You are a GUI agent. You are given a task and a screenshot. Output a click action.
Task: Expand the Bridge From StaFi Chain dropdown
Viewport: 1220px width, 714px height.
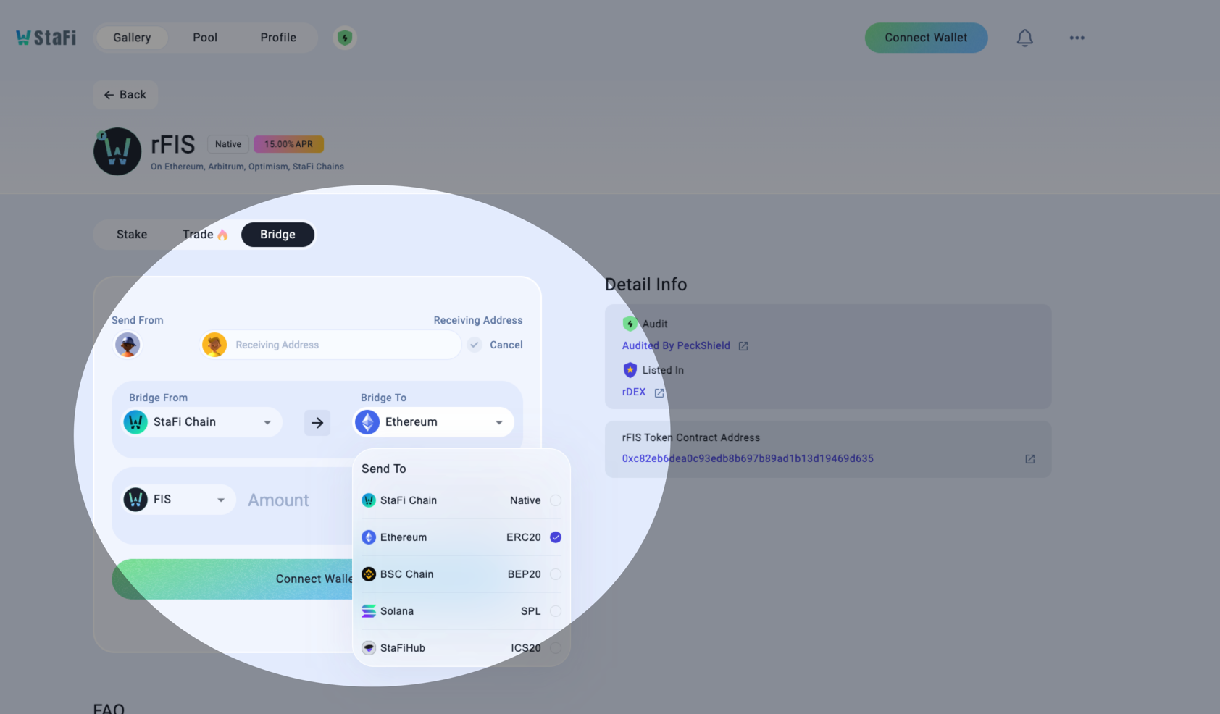200,422
